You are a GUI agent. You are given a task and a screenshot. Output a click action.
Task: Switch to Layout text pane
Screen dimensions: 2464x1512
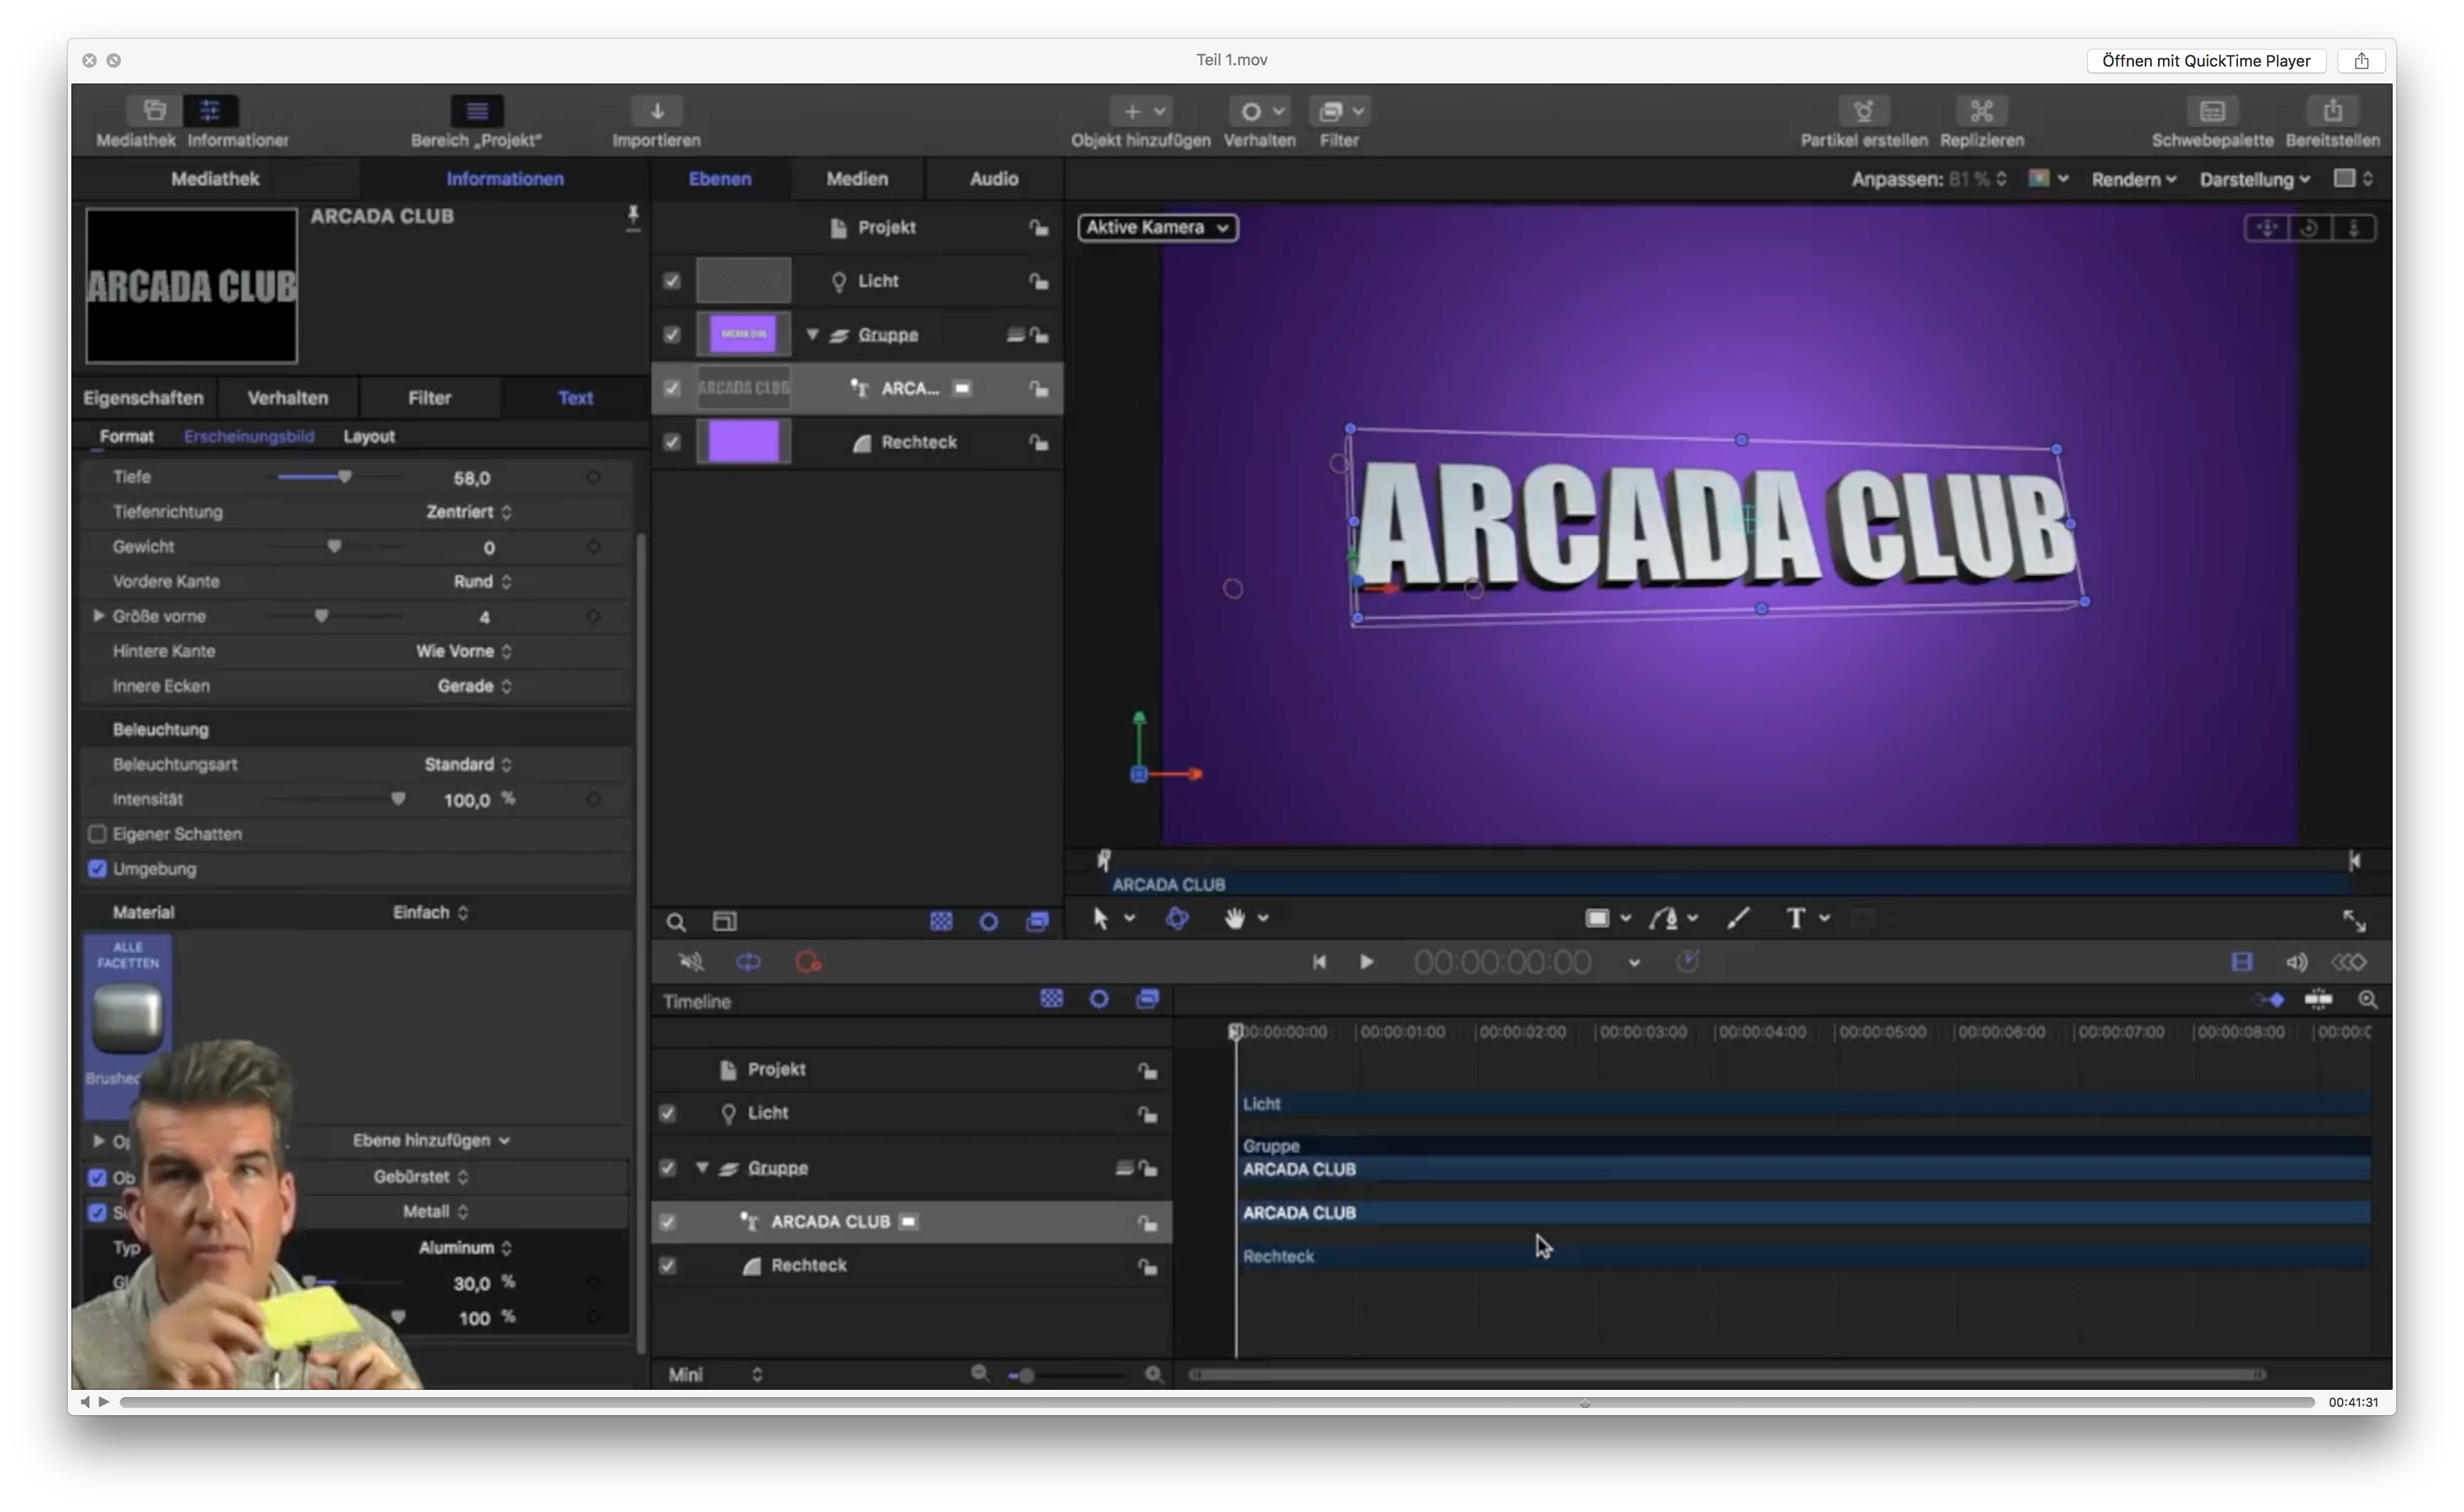pos(368,437)
